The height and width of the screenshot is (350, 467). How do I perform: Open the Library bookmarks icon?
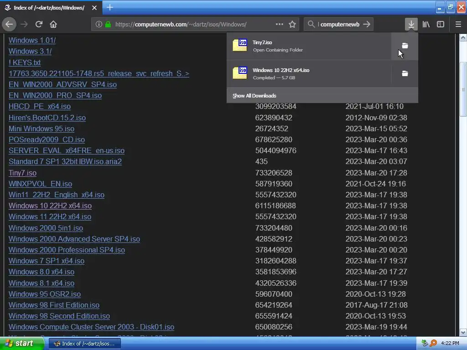426,25
